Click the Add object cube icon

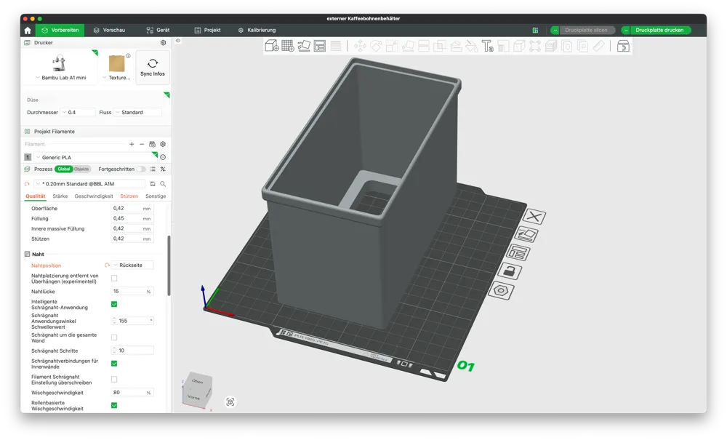(x=272, y=46)
